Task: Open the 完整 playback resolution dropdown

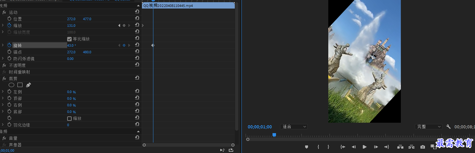Action: pos(428,127)
